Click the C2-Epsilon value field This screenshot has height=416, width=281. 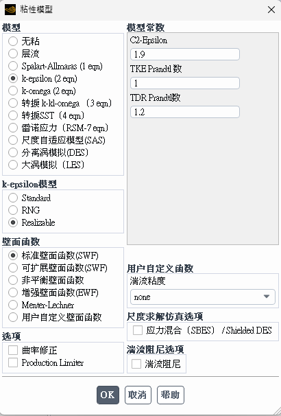pyautogui.click(x=185, y=54)
